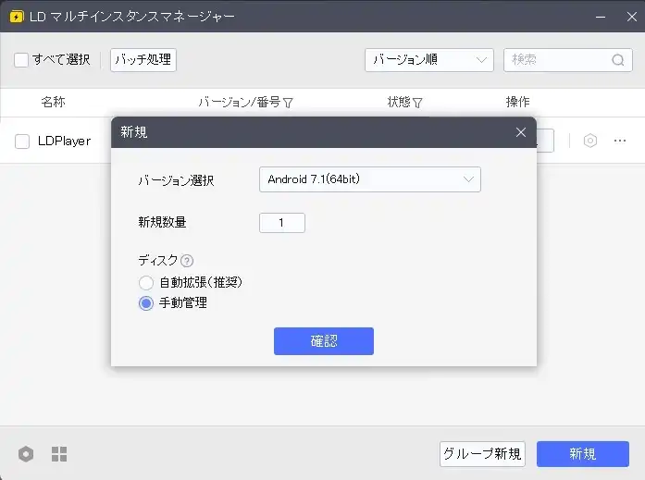
Task: Click the disk help question mark icon
Action: 187,261
